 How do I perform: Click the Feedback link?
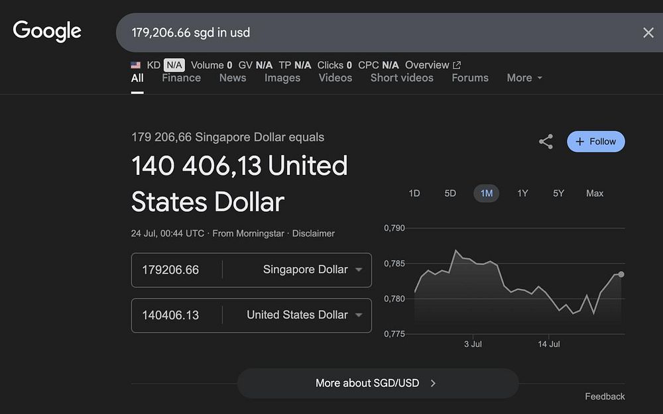tap(605, 397)
